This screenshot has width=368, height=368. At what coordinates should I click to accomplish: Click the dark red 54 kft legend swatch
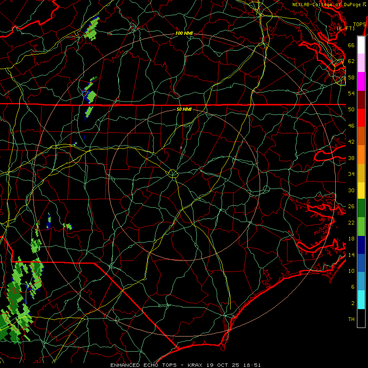point(361,100)
